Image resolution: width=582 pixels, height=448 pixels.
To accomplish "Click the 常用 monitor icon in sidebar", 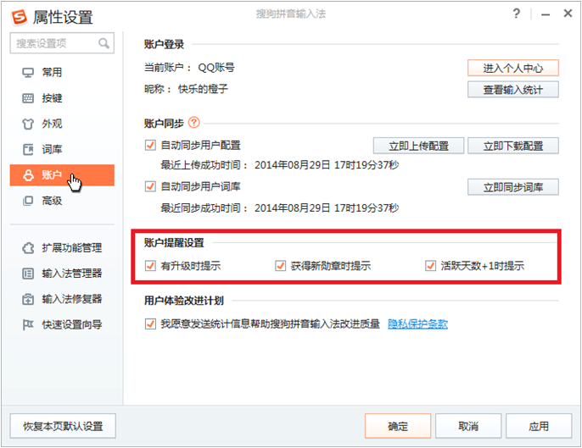I will [27, 73].
